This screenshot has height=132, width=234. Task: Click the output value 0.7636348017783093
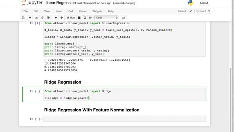(x=60, y=67)
